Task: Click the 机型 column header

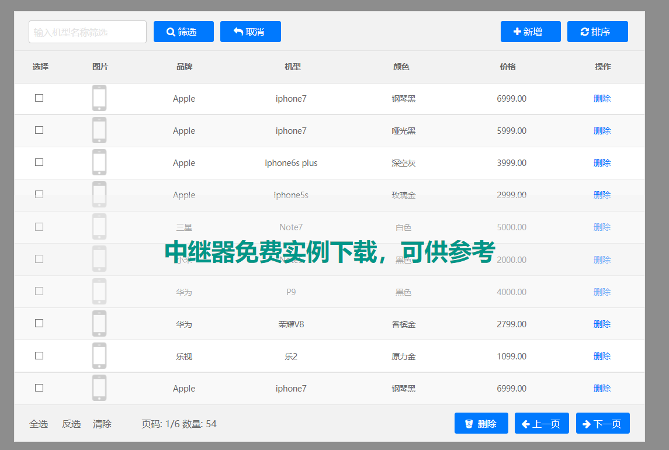Action: click(293, 67)
